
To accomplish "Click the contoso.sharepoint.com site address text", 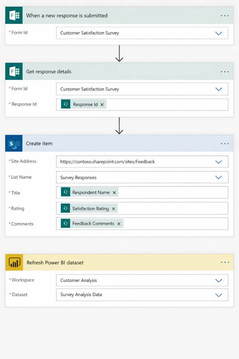I will (x=107, y=162).
